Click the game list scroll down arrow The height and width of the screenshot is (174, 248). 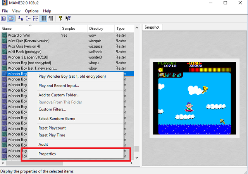click(137, 158)
